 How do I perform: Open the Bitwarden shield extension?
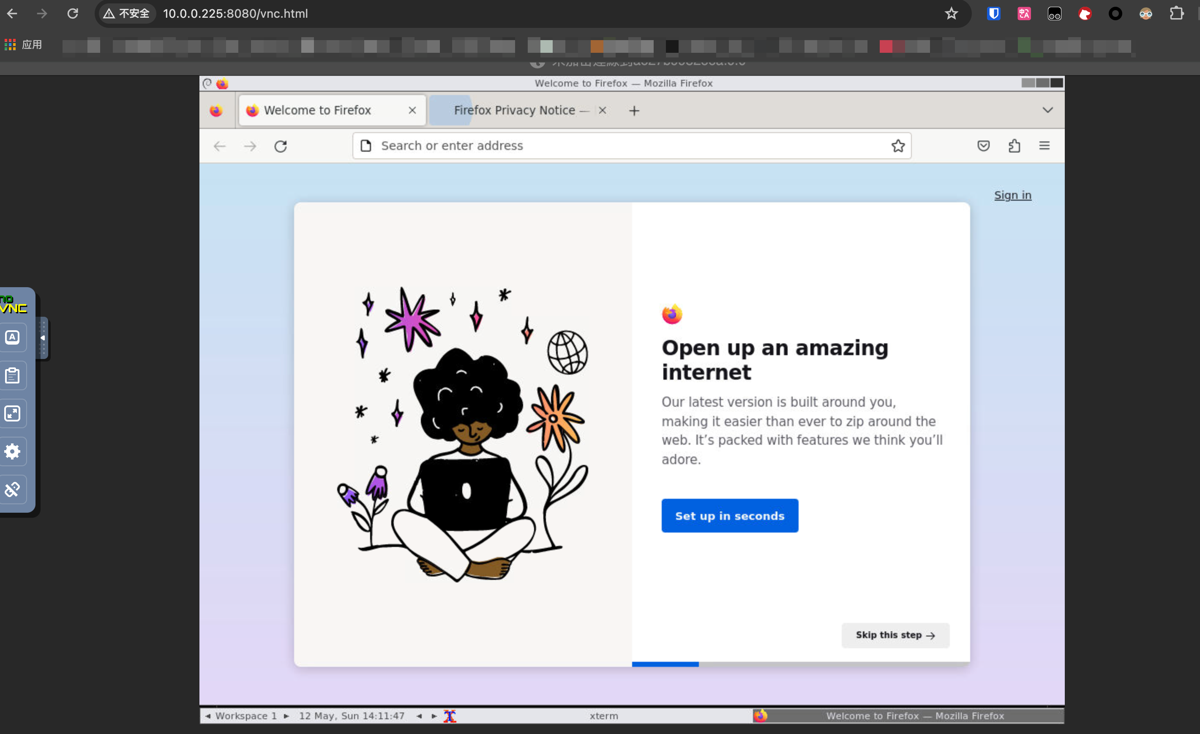[x=993, y=14]
